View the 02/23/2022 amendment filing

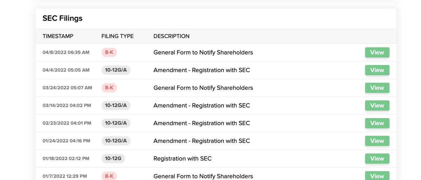[377, 123]
